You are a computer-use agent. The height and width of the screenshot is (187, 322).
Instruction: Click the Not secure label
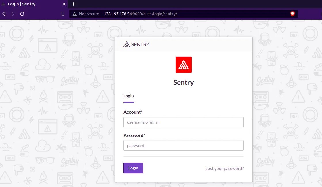(x=89, y=14)
